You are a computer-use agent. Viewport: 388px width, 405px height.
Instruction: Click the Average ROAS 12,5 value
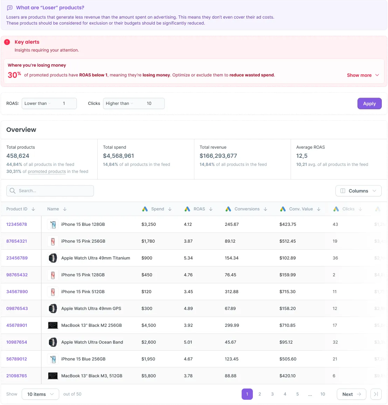pos(302,156)
